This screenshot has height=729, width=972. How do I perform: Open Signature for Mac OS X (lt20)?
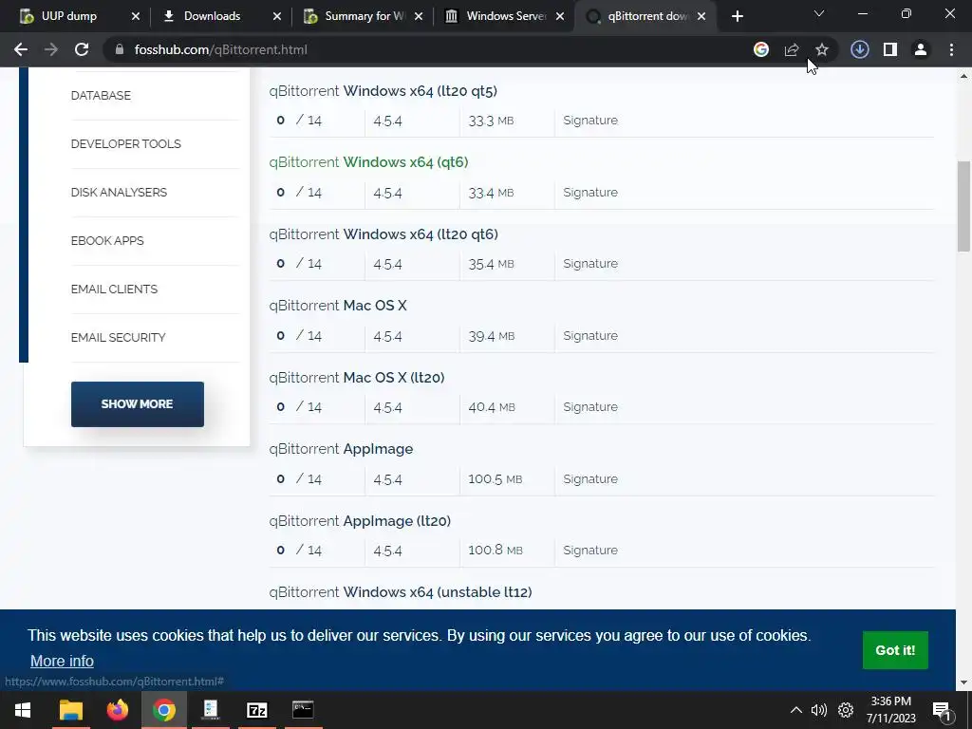pos(590,406)
